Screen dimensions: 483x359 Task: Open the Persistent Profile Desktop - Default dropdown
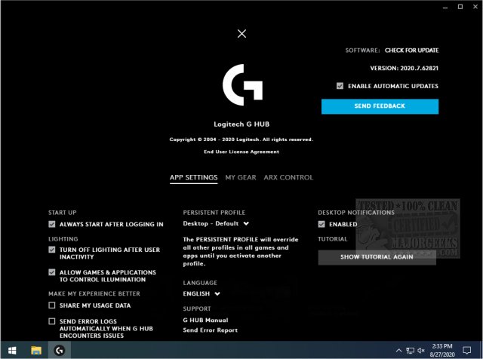pyautogui.click(x=216, y=223)
